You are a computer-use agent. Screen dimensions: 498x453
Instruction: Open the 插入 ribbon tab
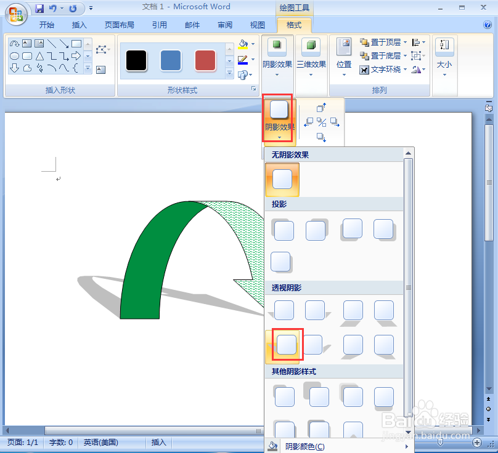click(79, 25)
